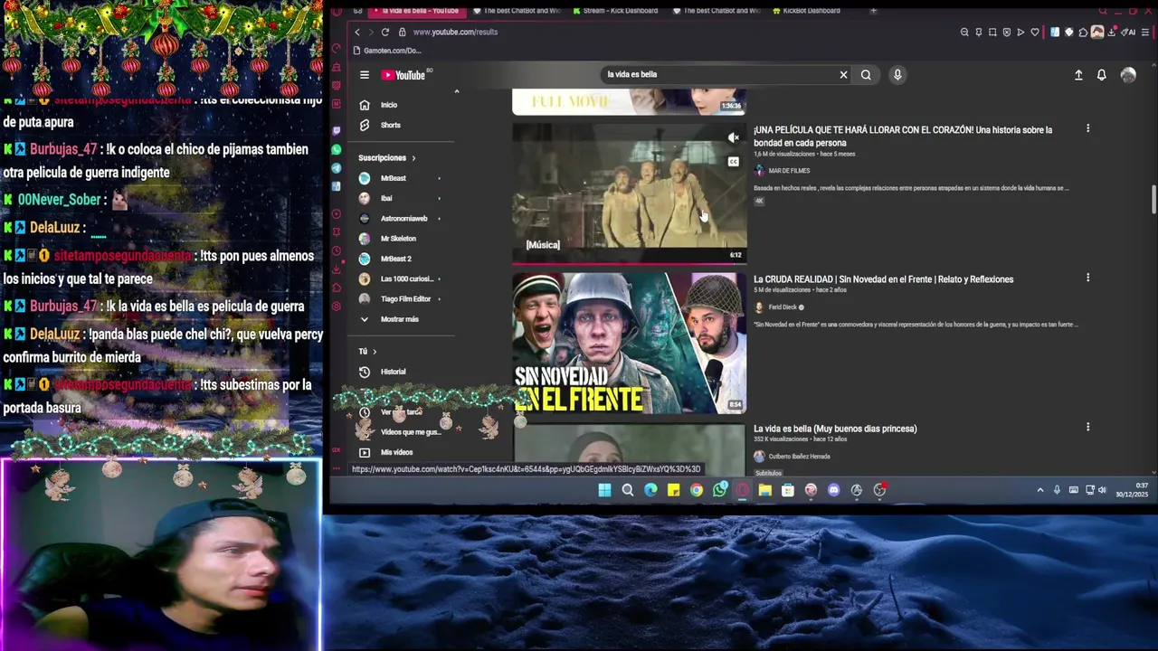The height and width of the screenshot is (651, 1158).
Task: Launch Google Chrome from the taskbar
Action: point(696,490)
